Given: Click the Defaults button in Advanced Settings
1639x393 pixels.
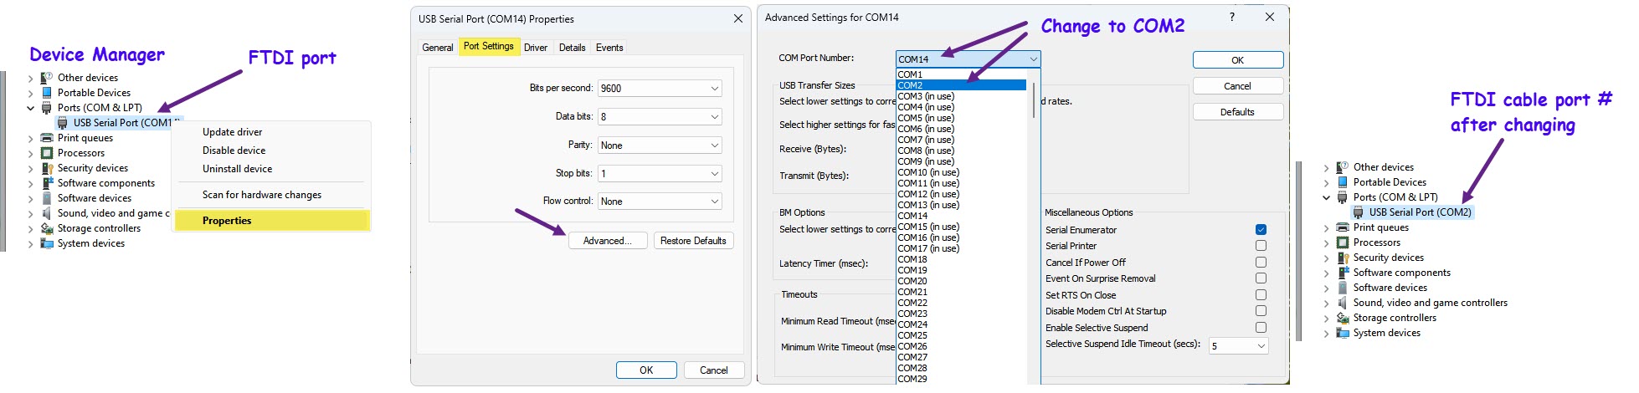Looking at the screenshot, I should coord(1237,112).
